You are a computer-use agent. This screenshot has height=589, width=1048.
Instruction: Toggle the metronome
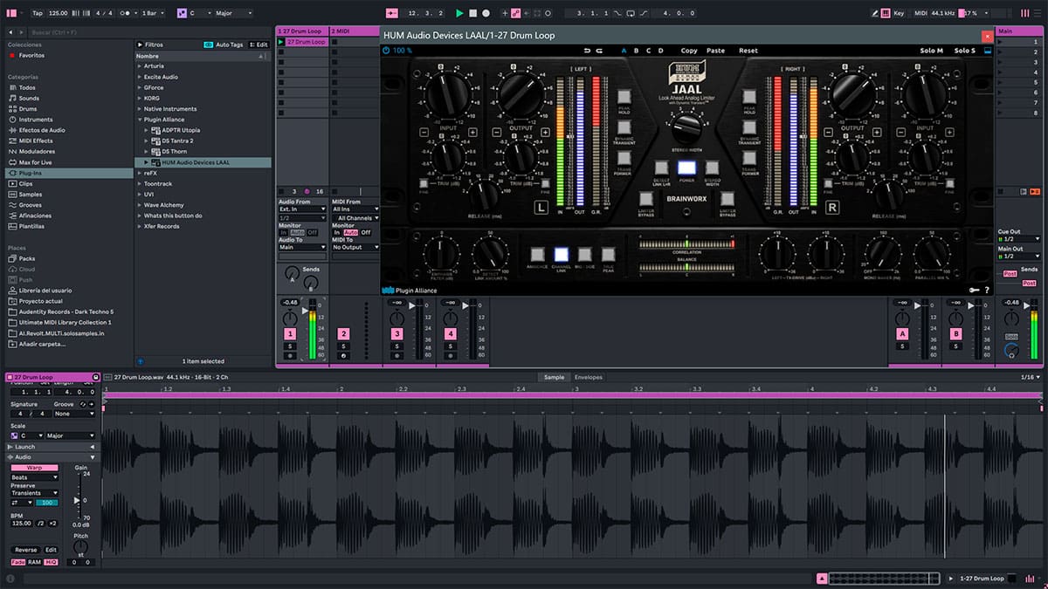tap(129, 13)
